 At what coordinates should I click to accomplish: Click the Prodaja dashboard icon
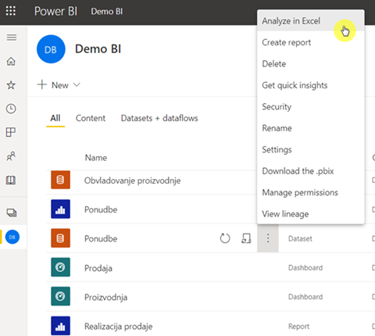click(x=60, y=267)
